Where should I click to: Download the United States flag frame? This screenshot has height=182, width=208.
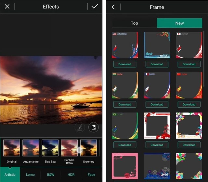(124, 64)
